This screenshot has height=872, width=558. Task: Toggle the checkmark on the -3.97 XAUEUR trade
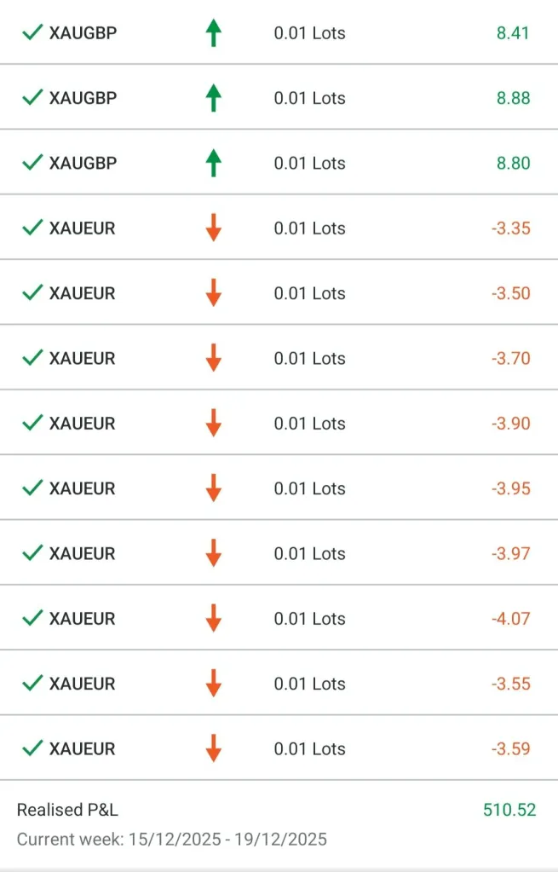point(32,553)
